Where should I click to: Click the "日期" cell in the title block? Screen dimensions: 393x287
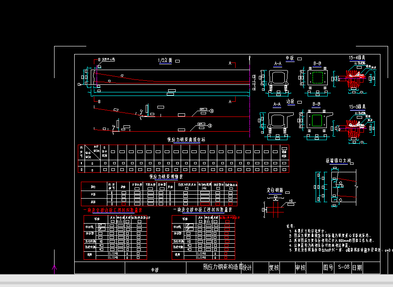[x=357, y=267]
